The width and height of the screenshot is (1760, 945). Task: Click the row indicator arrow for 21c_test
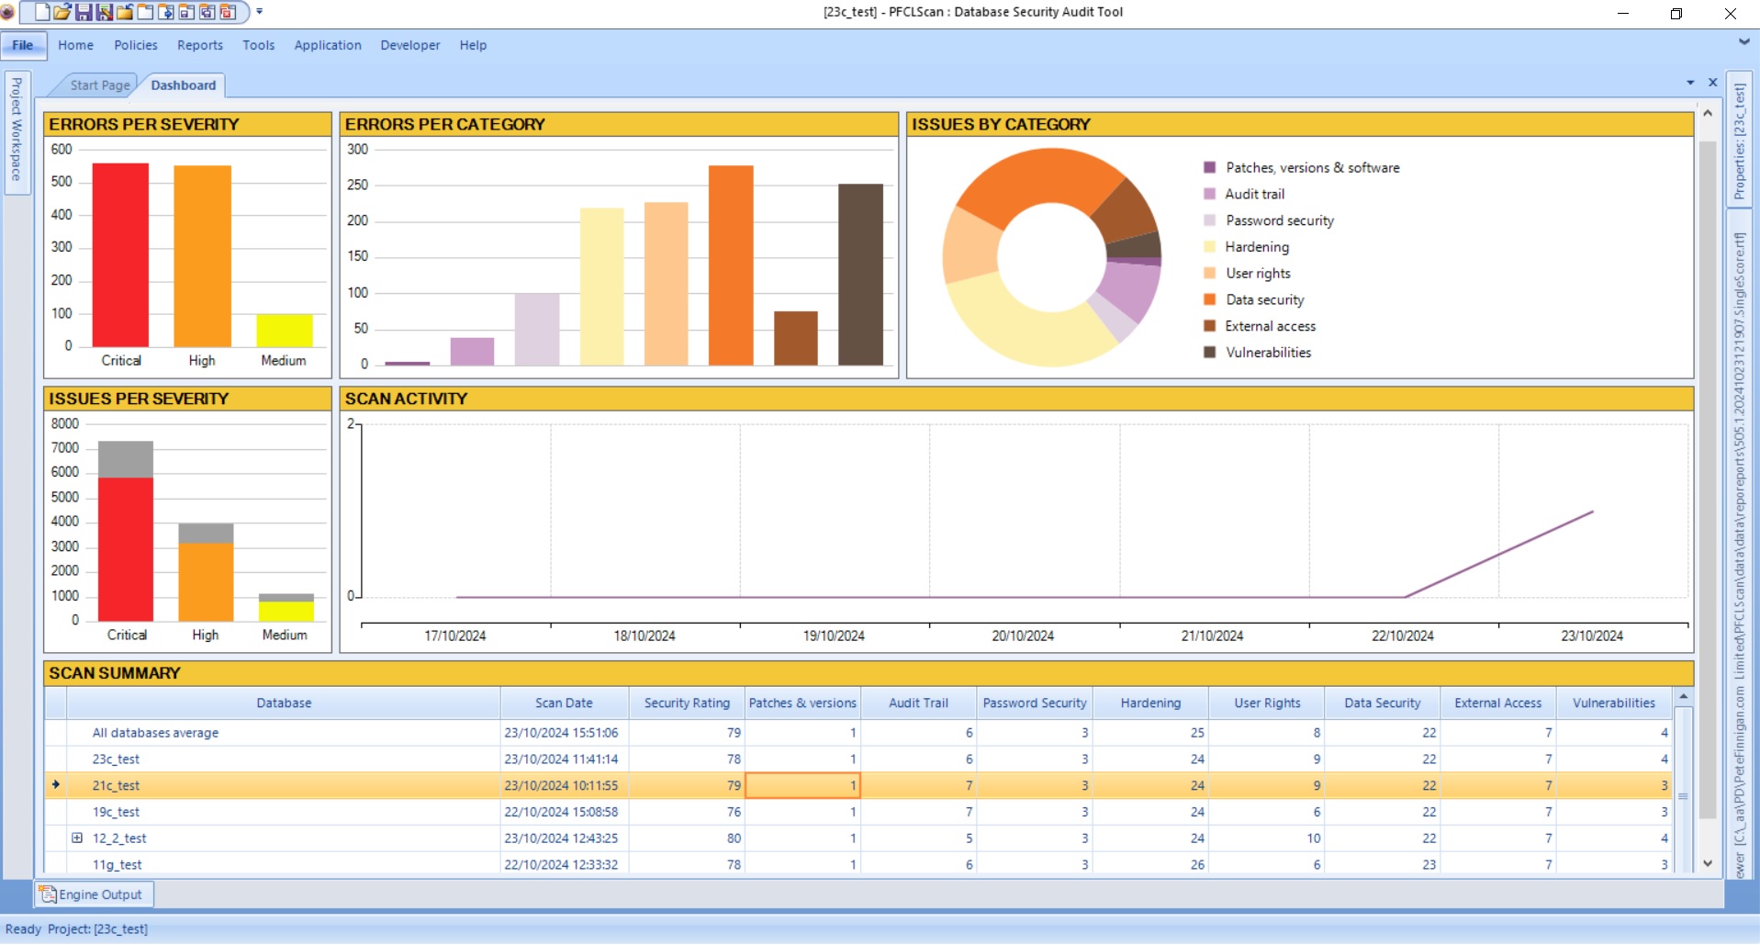click(x=56, y=785)
